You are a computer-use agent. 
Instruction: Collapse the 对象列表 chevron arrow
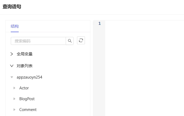point(12,66)
